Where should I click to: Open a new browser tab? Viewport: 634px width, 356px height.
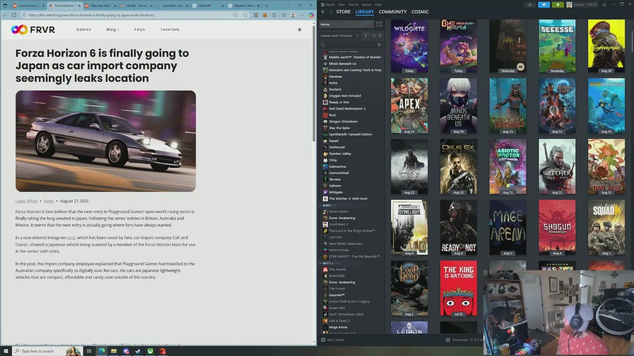[266, 5]
